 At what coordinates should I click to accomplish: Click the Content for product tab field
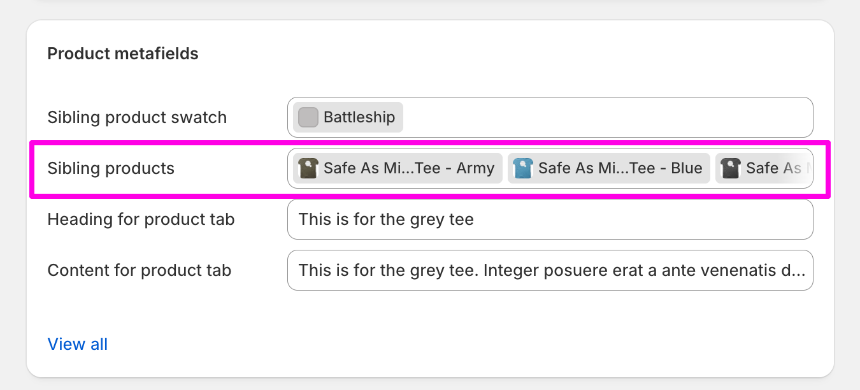click(x=550, y=270)
